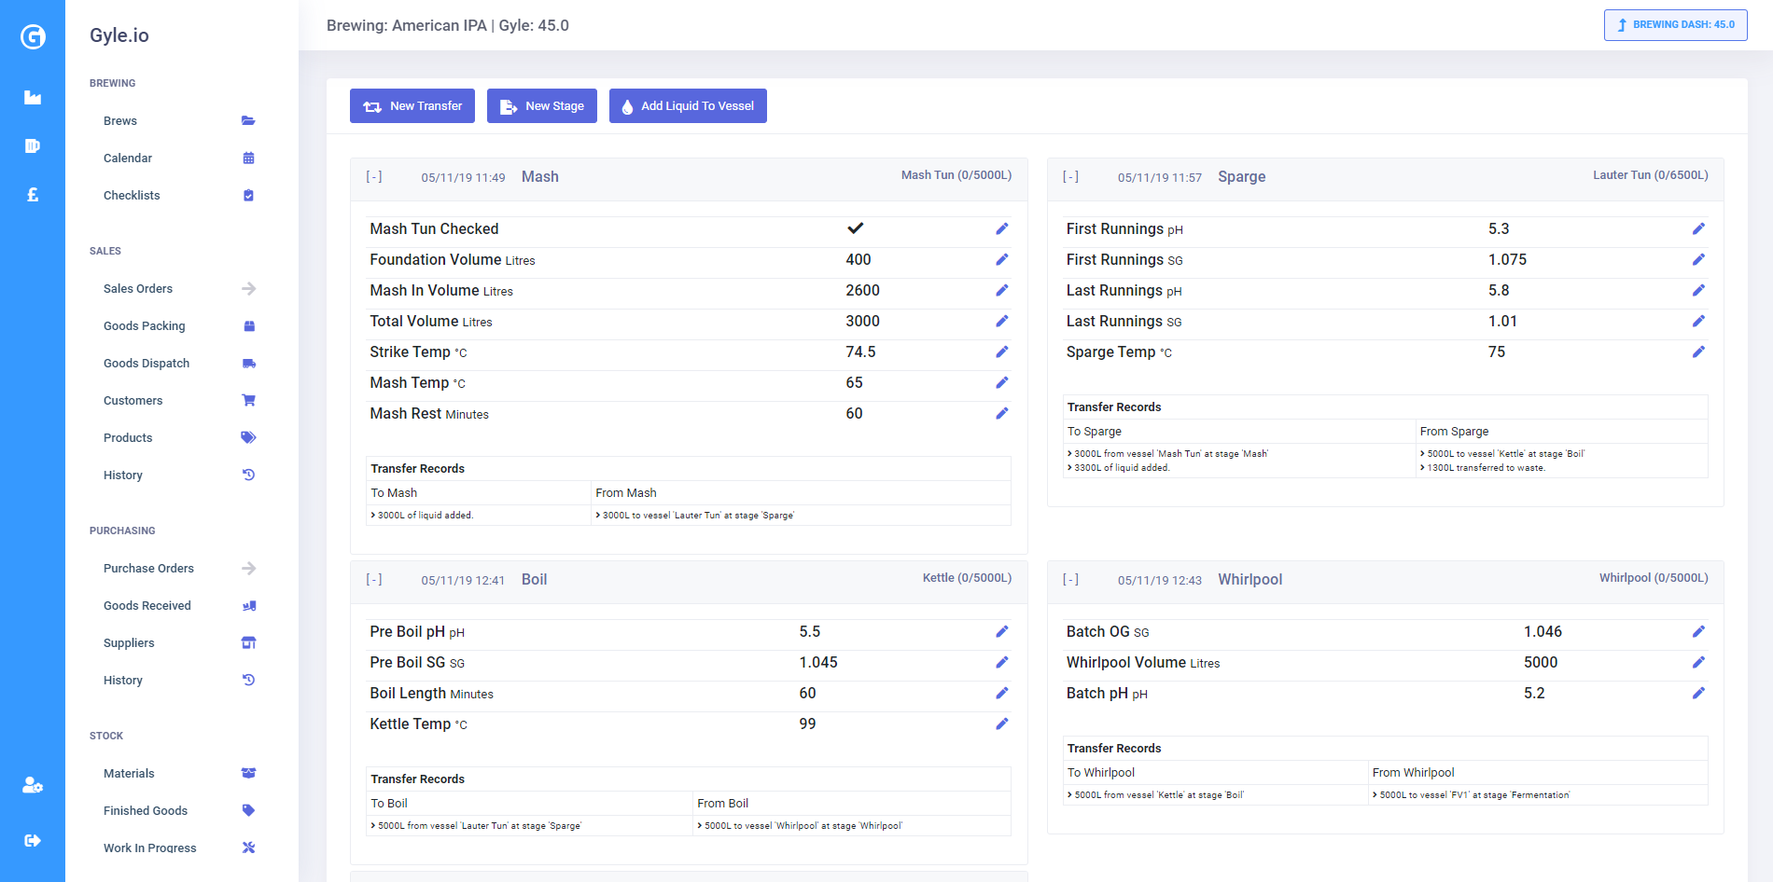Collapse the Sparge stage panel

(x=1070, y=176)
